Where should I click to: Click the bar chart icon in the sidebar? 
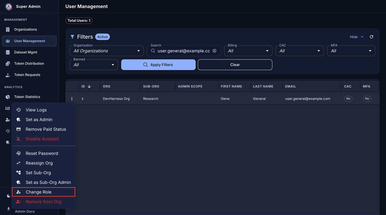8,108
